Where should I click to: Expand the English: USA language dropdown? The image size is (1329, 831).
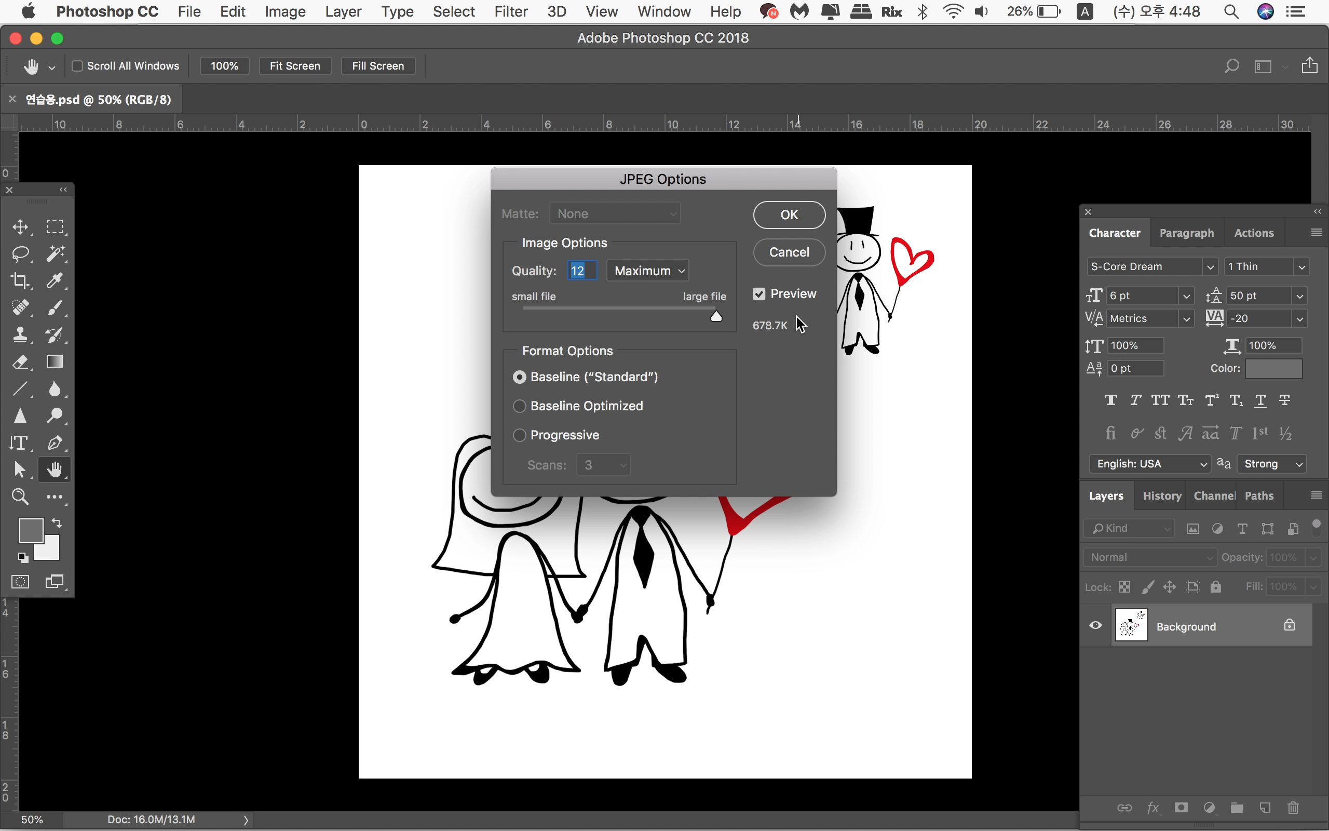tap(1150, 464)
